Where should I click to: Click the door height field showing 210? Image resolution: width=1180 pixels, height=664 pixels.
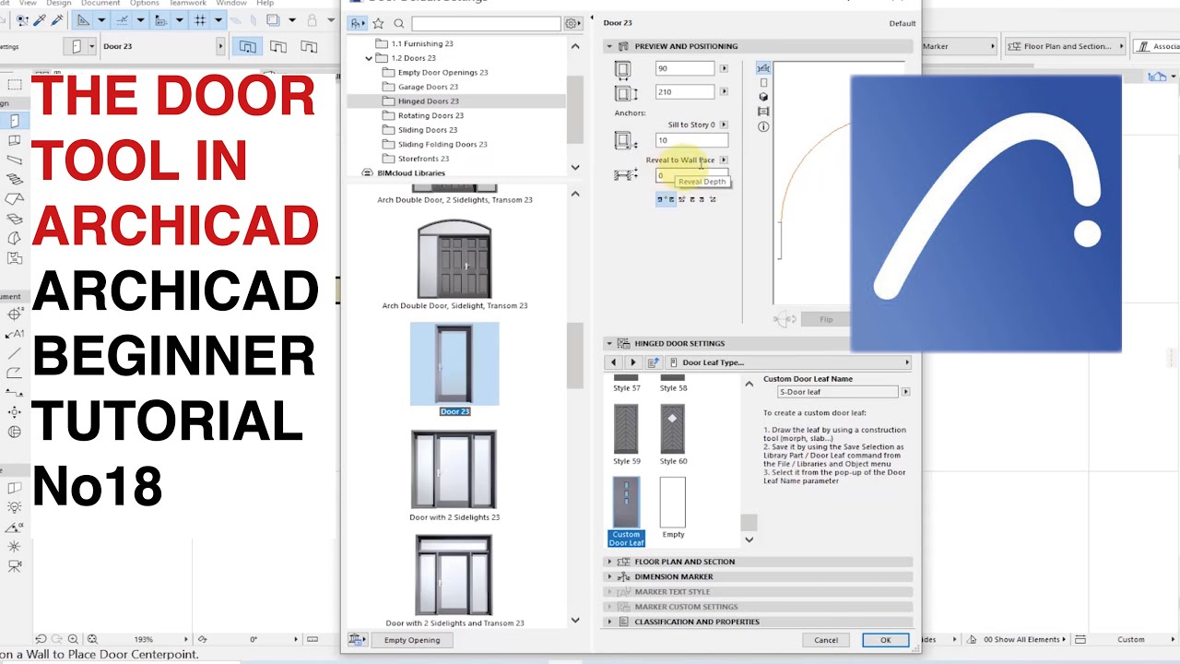coord(685,92)
